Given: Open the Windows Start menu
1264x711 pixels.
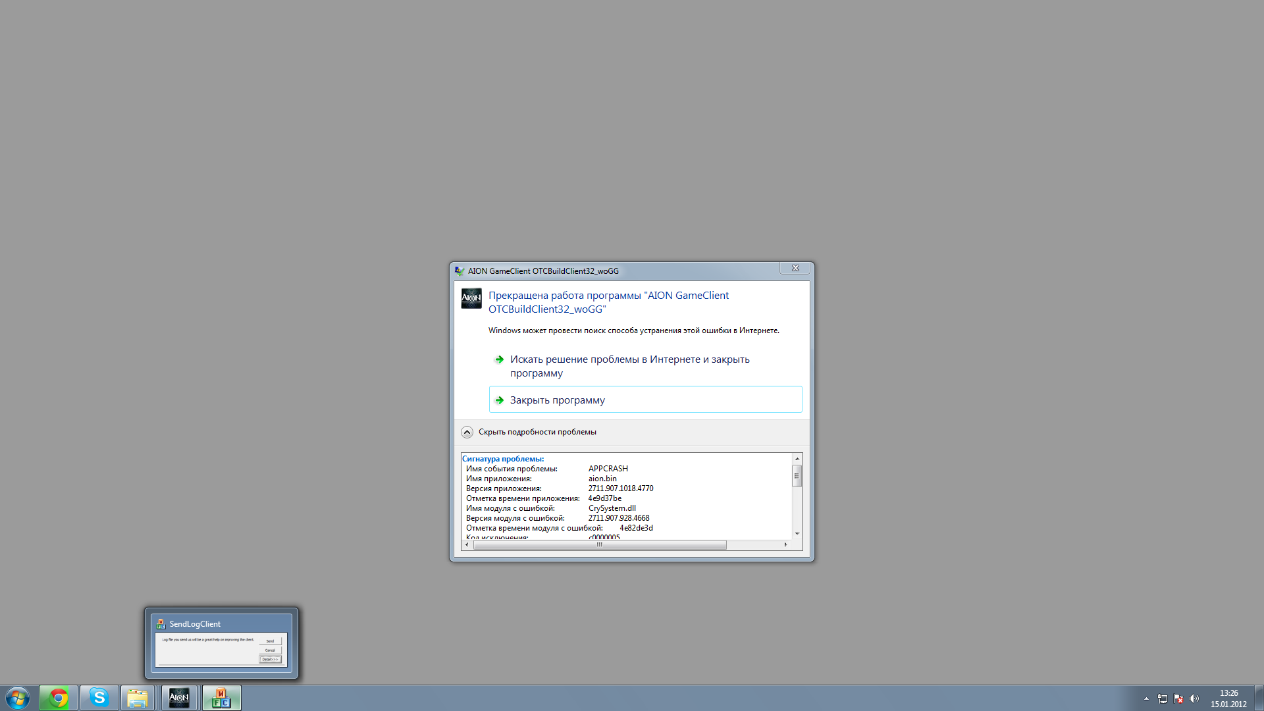Looking at the screenshot, I should click(x=18, y=698).
